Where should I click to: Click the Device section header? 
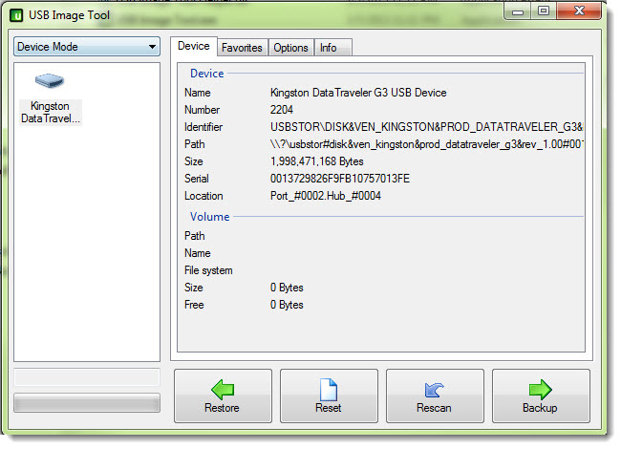click(x=207, y=74)
